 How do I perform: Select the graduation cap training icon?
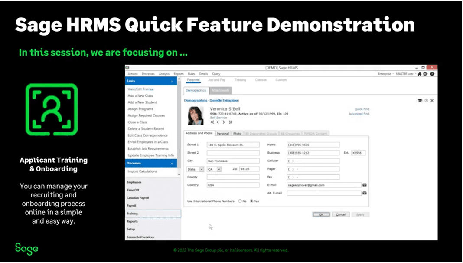pyautogui.click(x=420, y=100)
